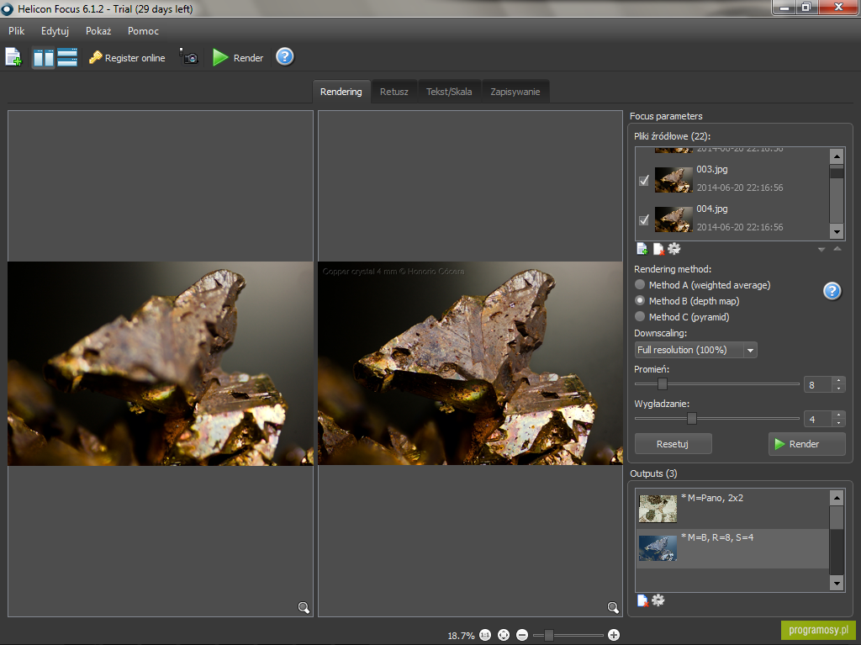Open the Plik menu
The height and width of the screenshot is (645, 861).
[17, 31]
